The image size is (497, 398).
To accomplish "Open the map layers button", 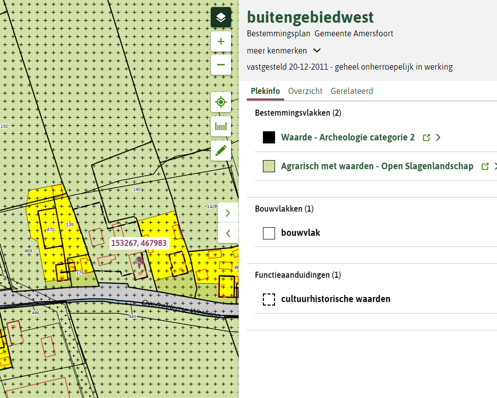I will tap(221, 18).
